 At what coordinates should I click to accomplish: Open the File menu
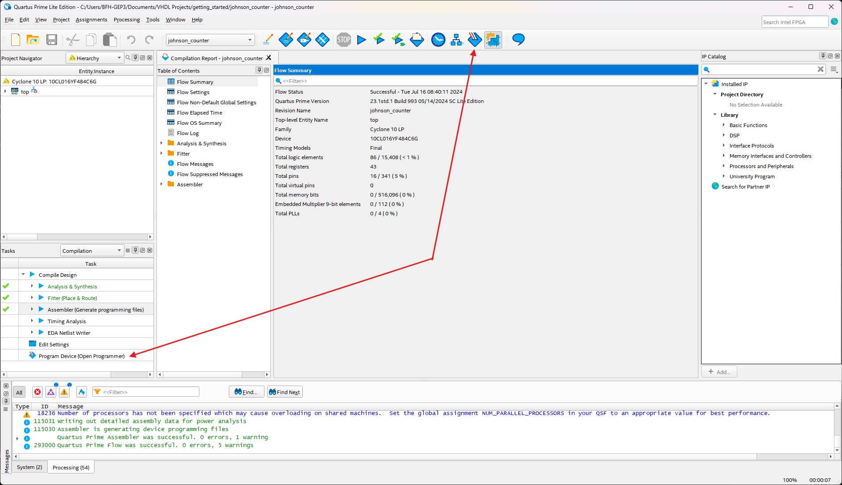tap(9, 20)
